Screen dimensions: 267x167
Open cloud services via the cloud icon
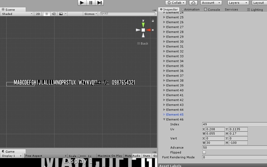[x=193, y=3]
